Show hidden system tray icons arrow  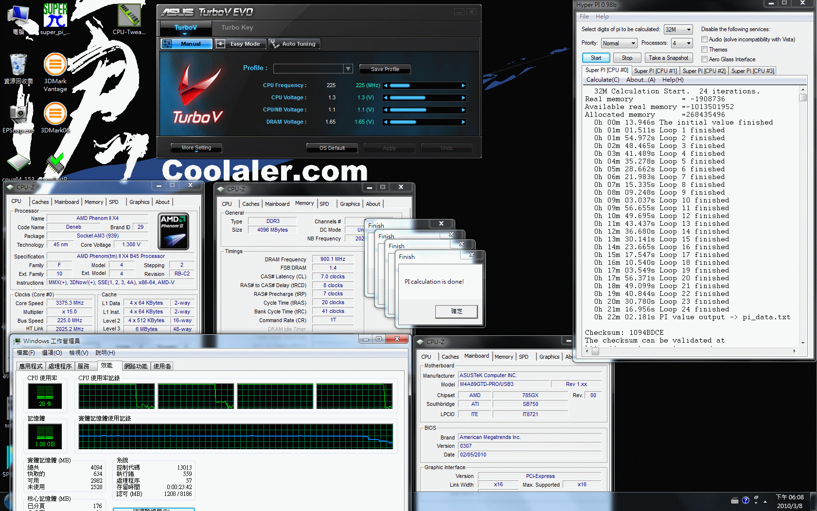[x=765, y=501]
